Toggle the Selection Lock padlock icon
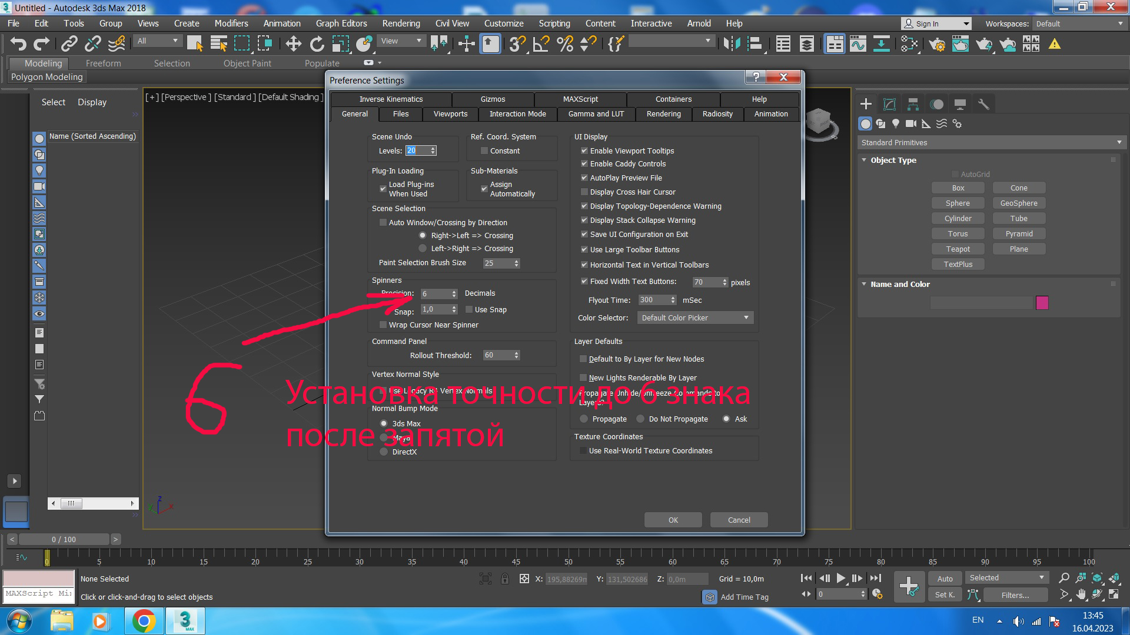This screenshot has height=635, width=1130. coord(505,579)
